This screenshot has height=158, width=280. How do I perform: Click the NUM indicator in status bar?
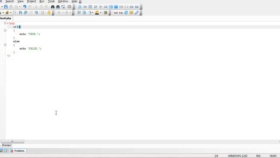273,156
